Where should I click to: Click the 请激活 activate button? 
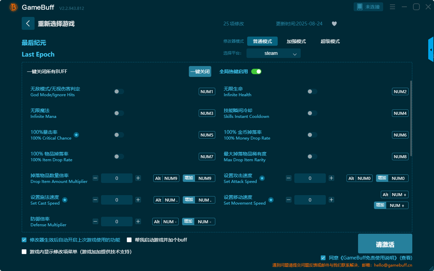385,244
